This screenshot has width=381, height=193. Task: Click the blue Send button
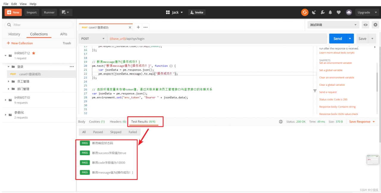(338, 38)
